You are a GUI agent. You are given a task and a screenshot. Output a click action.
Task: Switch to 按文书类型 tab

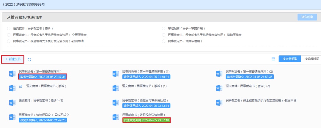289,59
